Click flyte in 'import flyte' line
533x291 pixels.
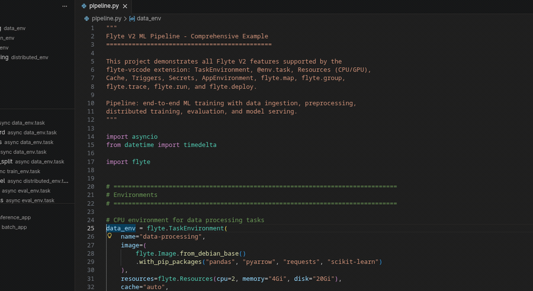[141, 162]
